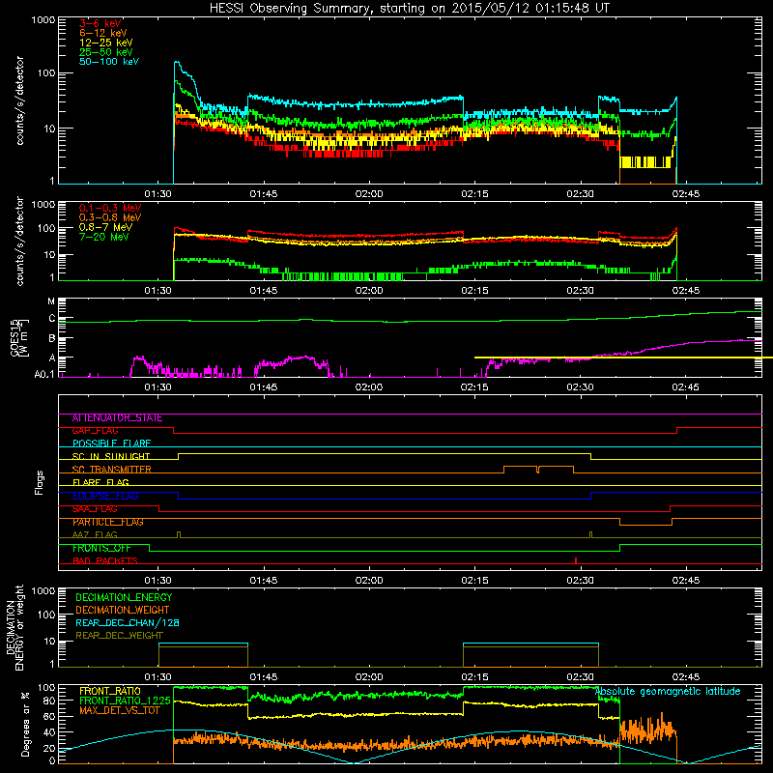
Task: Click 02:15 tick label under GOES15 panel
Action: (x=474, y=387)
